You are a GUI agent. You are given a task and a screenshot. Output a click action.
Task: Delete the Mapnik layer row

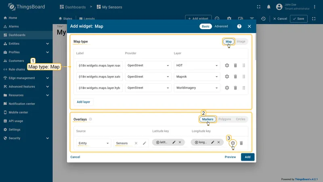tap(235, 76)
